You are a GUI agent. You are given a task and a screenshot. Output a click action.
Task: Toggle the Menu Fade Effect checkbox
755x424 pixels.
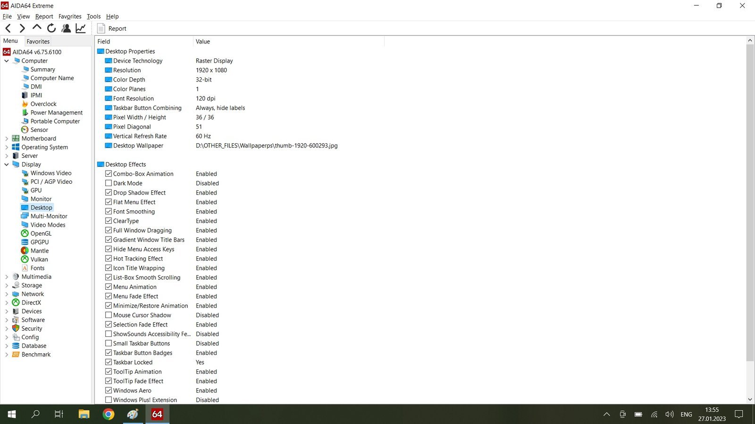pyautogui.click(x=109, y=296)
